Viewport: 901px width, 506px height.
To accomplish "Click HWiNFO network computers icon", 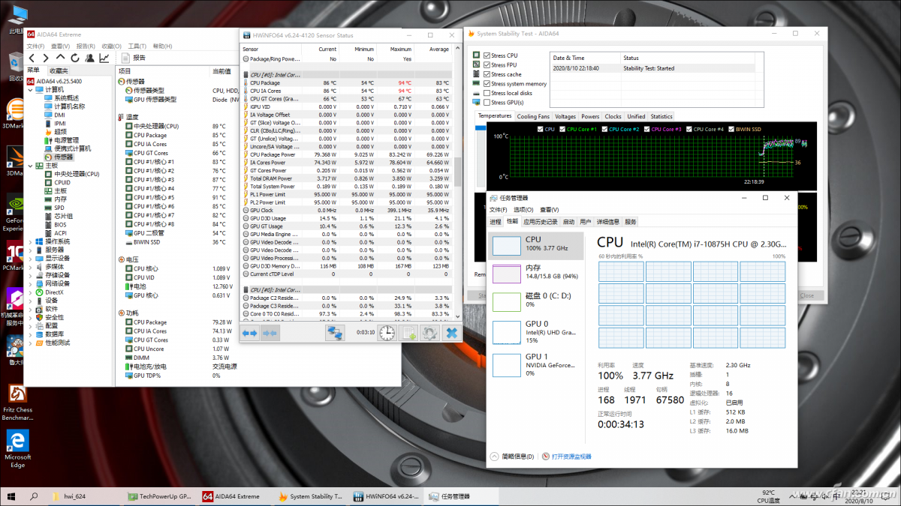I will (334, 333).
